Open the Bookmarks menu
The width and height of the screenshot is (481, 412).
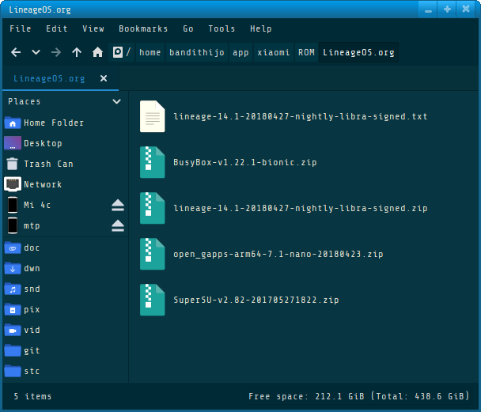[143, 28]
